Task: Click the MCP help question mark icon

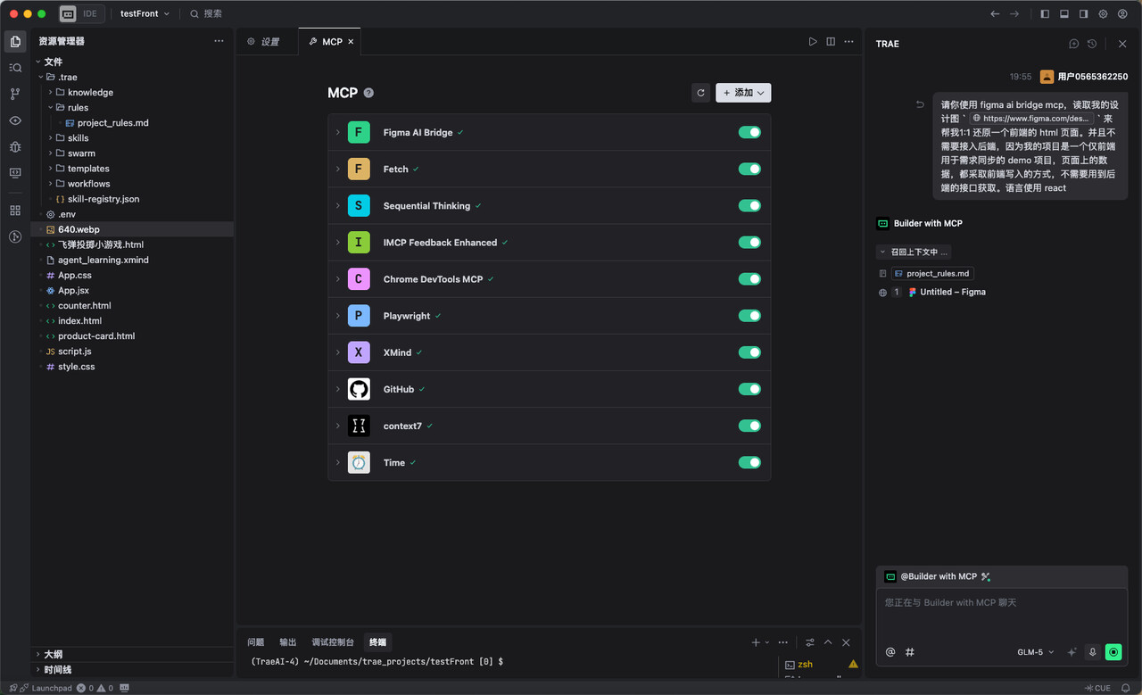Action: click(368, 93)
